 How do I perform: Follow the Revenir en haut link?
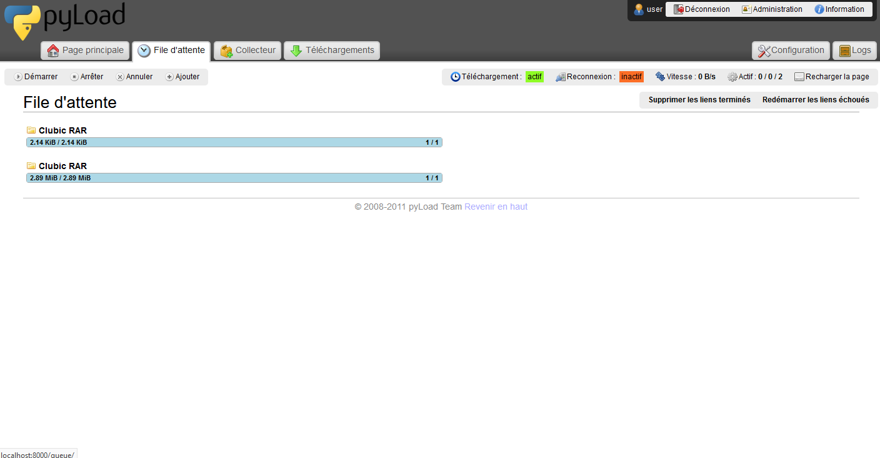tap(496, 207)
